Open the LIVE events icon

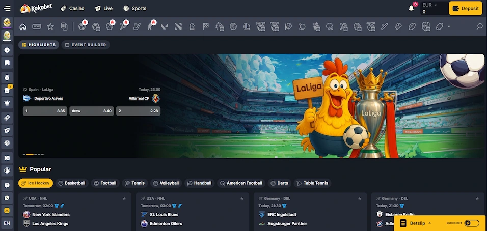[37, 26]
